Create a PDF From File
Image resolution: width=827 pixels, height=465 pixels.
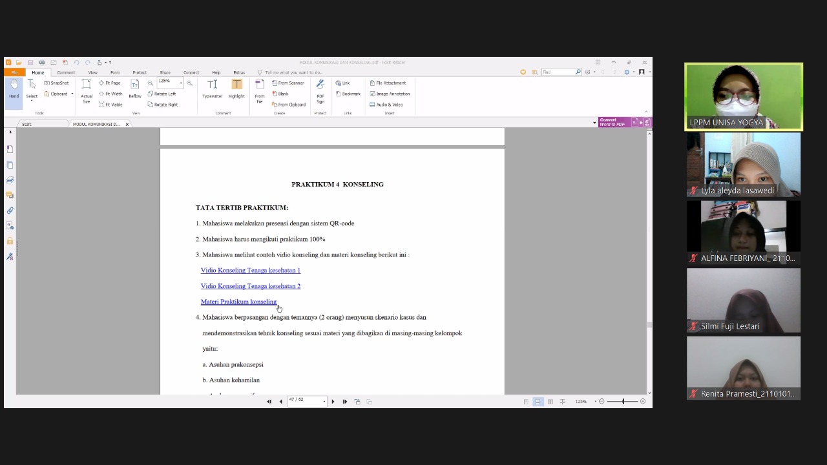pyautogui.click(x=260, y=92)
